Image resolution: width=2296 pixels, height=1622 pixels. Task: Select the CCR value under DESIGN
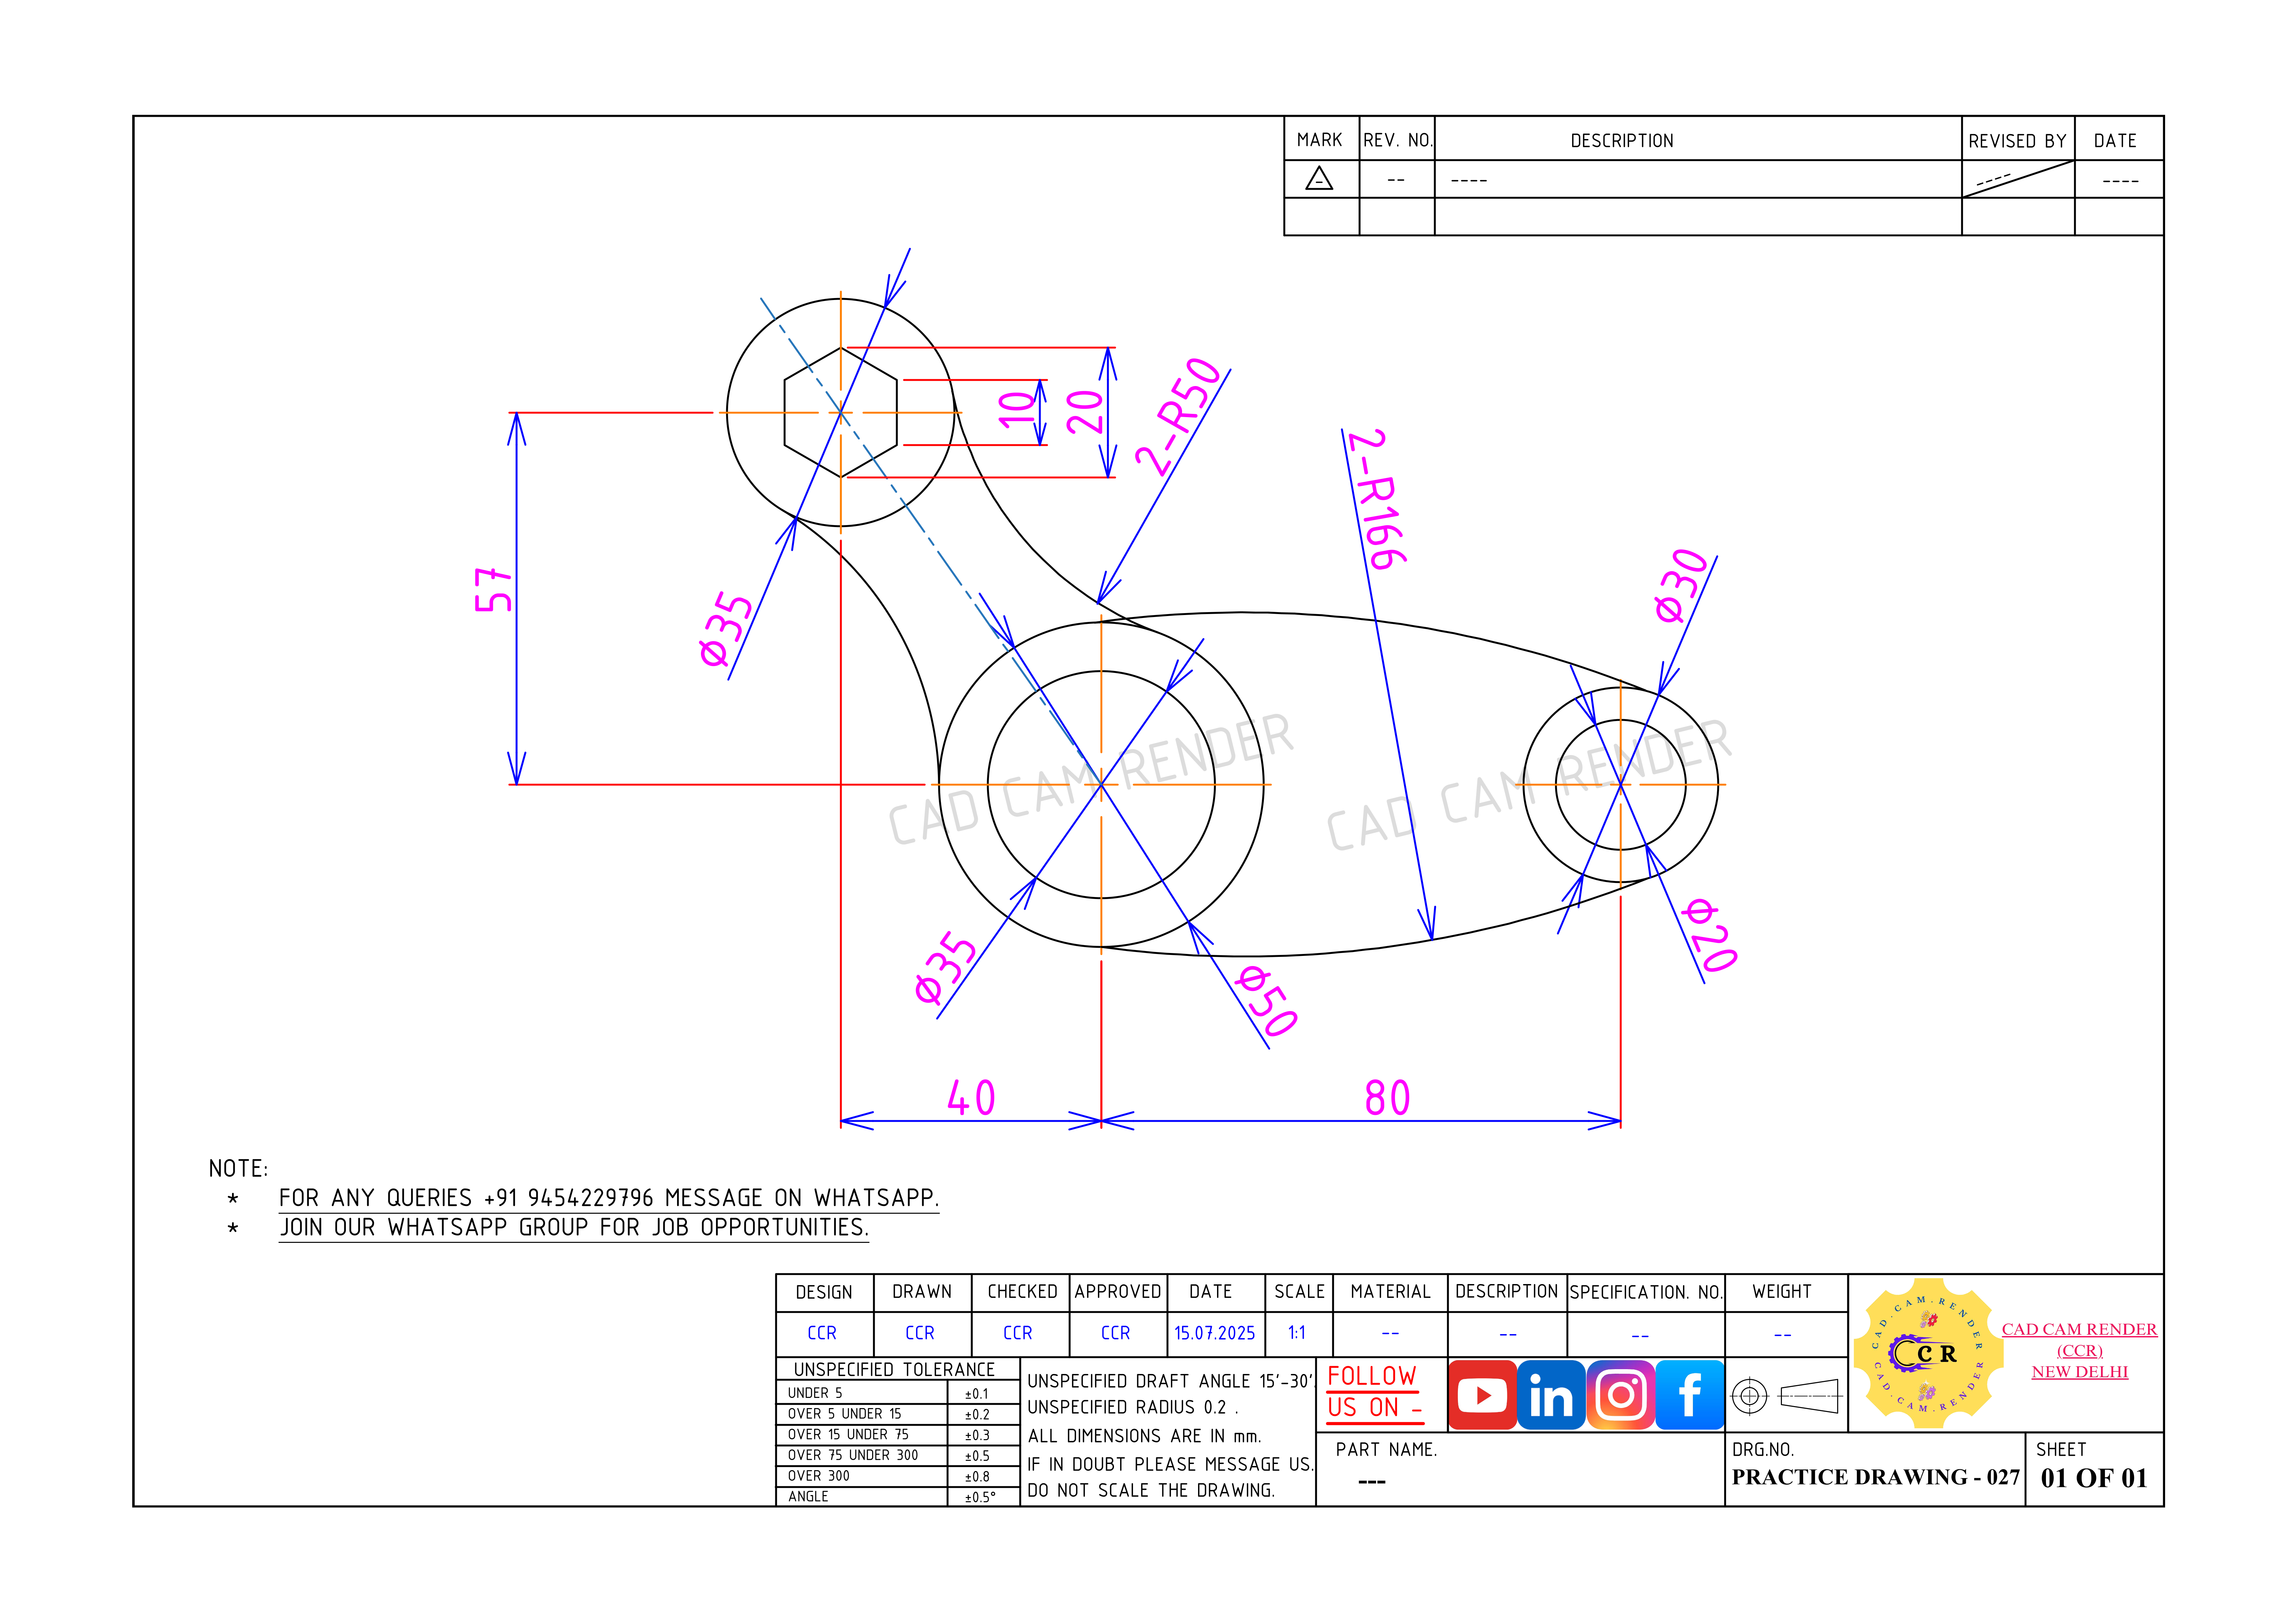822,1333
